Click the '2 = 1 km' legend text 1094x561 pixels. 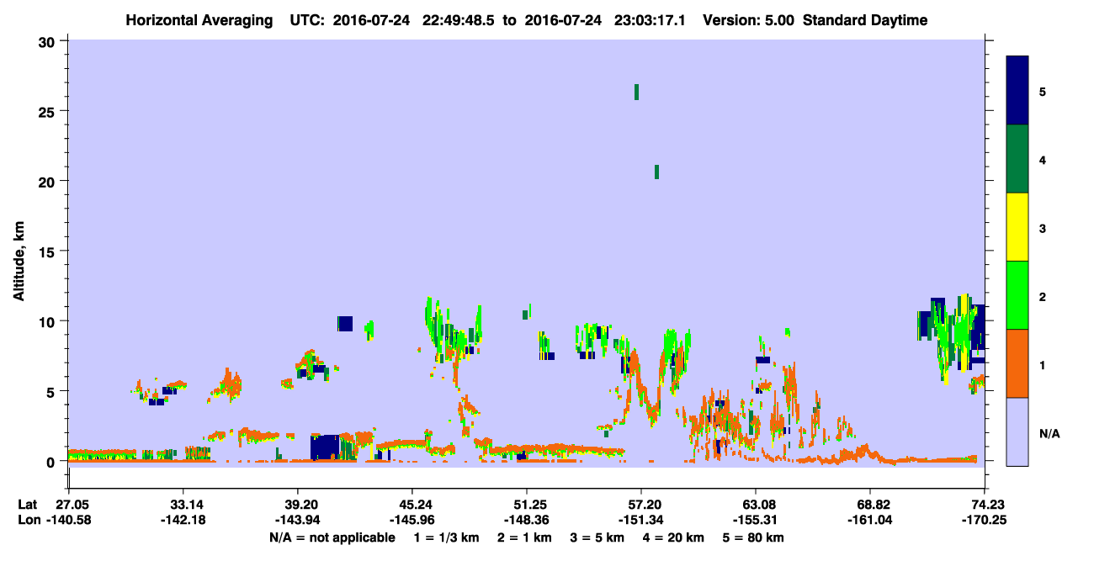(x=523, y=537)
